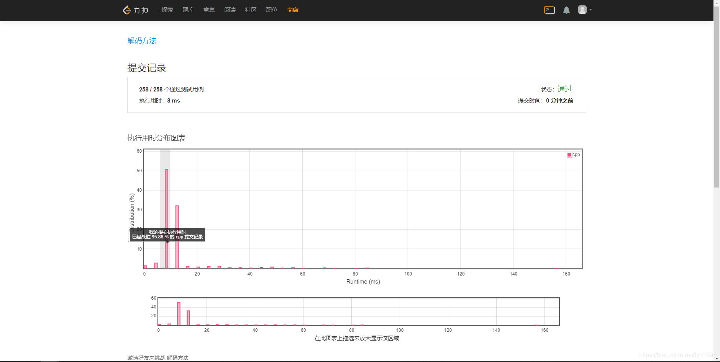Click the 提交时间 0 分钟之前 text
This screenshot has height=362, width=720.
tap(545, 101)
